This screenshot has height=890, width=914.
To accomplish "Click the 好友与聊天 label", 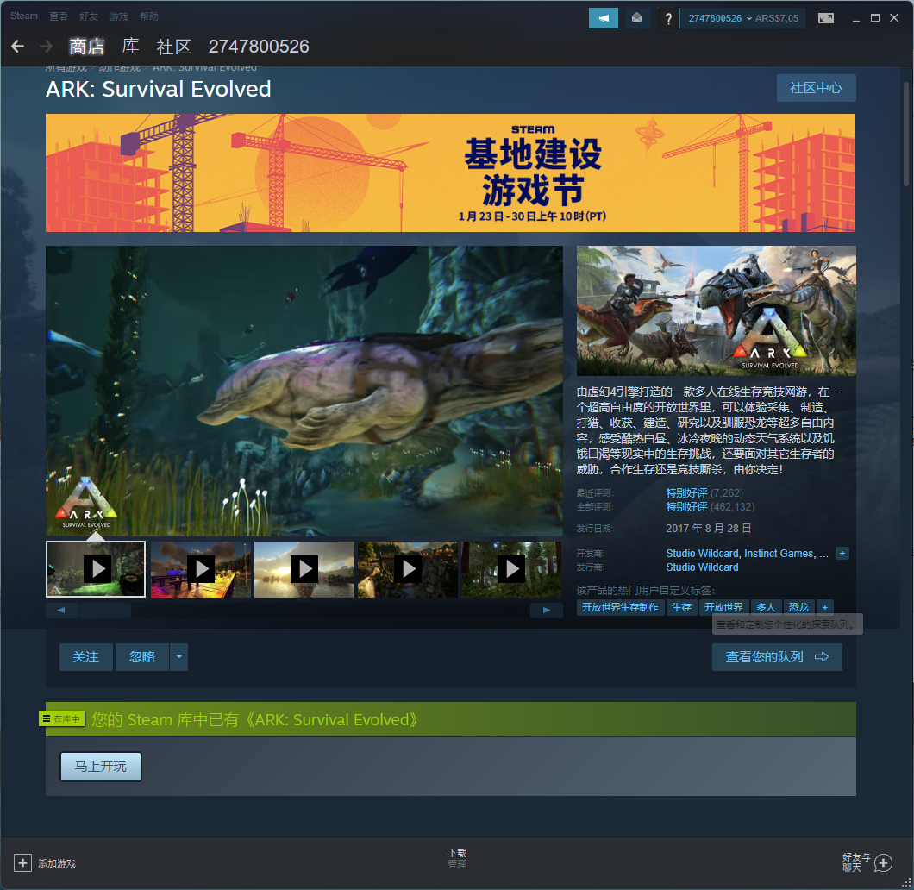I will pos(856,862).
